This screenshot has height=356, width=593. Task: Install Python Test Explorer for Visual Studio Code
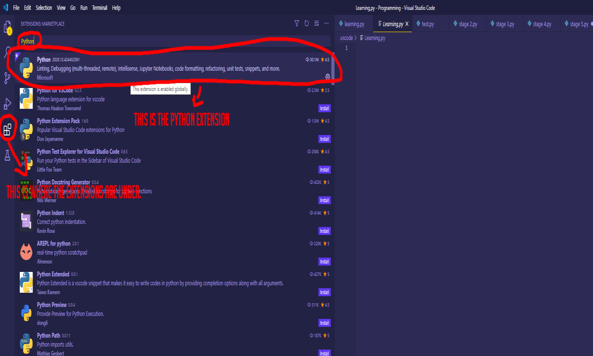pos(324,170)
